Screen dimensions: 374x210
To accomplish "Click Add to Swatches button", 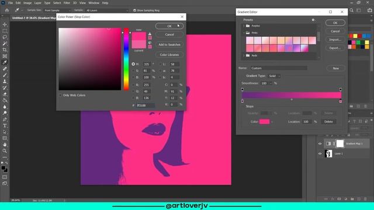I will (169, 44).
